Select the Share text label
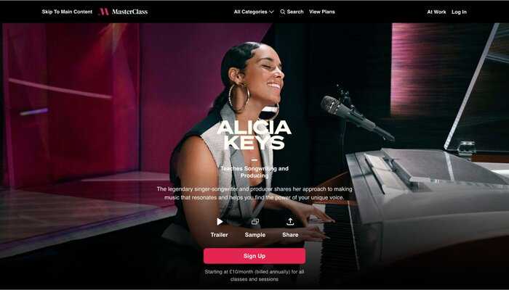The height and width of the screenshot is (290, 509). pyautogui.click(x=290, y=235)
